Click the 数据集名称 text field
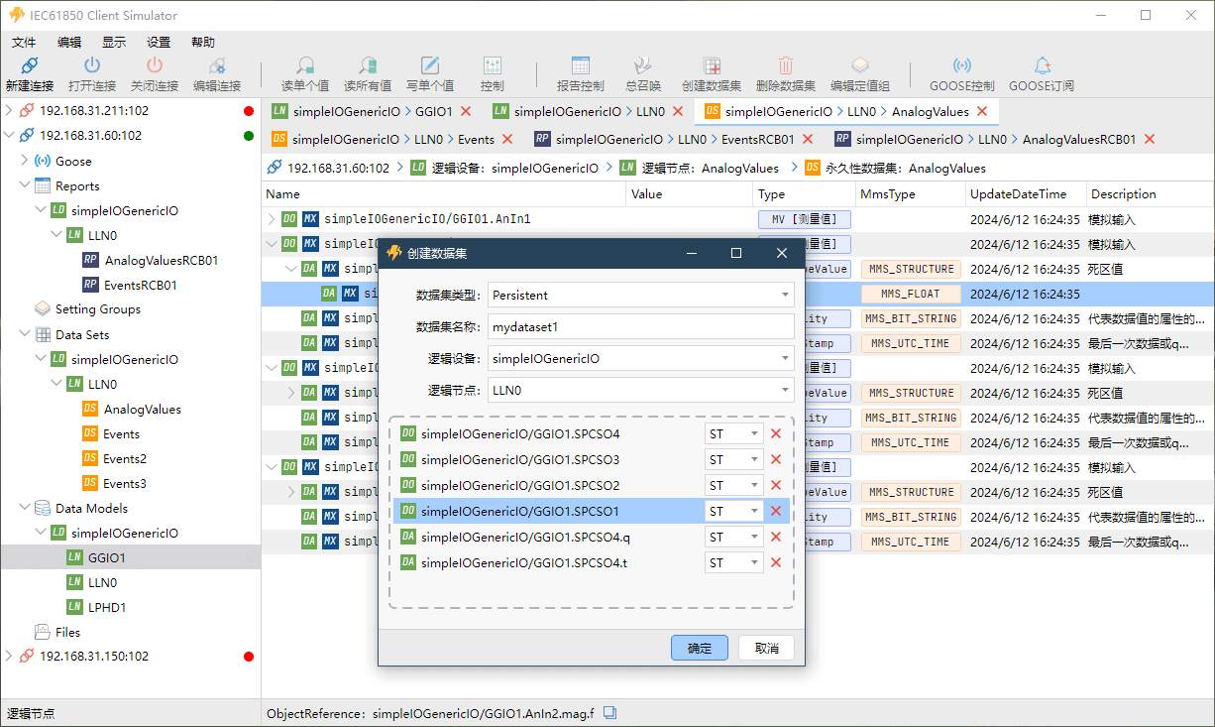This screenshot has height=727, width=1215. [x=640, y=326]
